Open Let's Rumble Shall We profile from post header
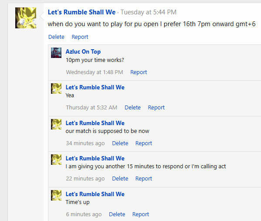The image size is (261, 221). pos(81,12)
